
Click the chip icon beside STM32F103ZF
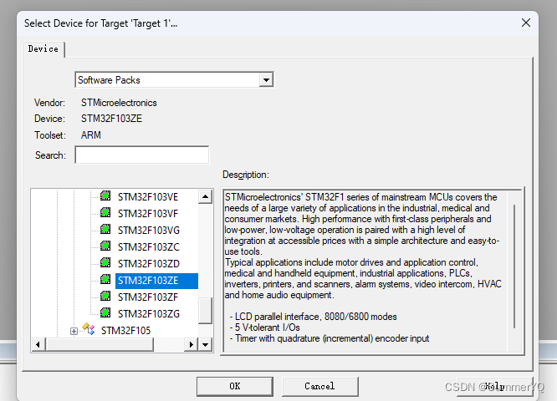tap(105, 296)
